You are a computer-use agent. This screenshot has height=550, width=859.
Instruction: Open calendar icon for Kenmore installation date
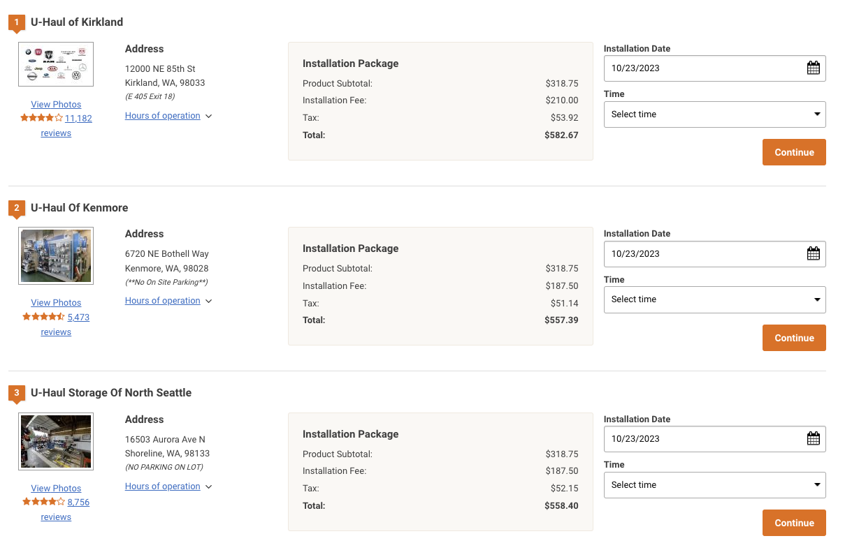813,253
